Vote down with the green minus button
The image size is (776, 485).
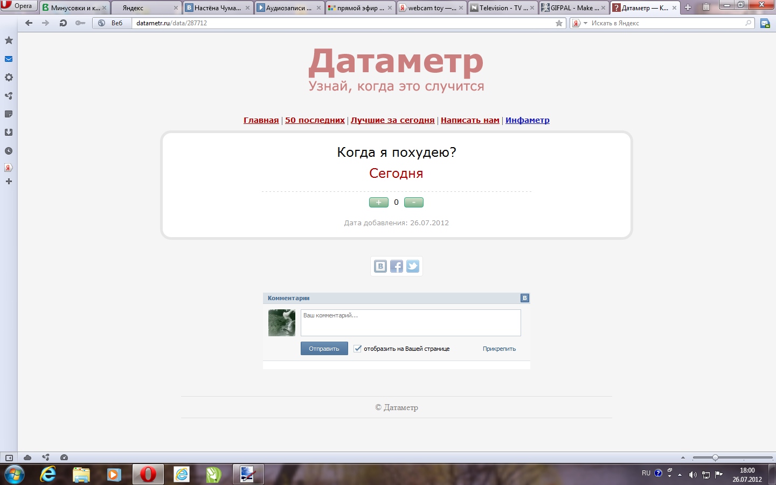click(x=414, y=202)
